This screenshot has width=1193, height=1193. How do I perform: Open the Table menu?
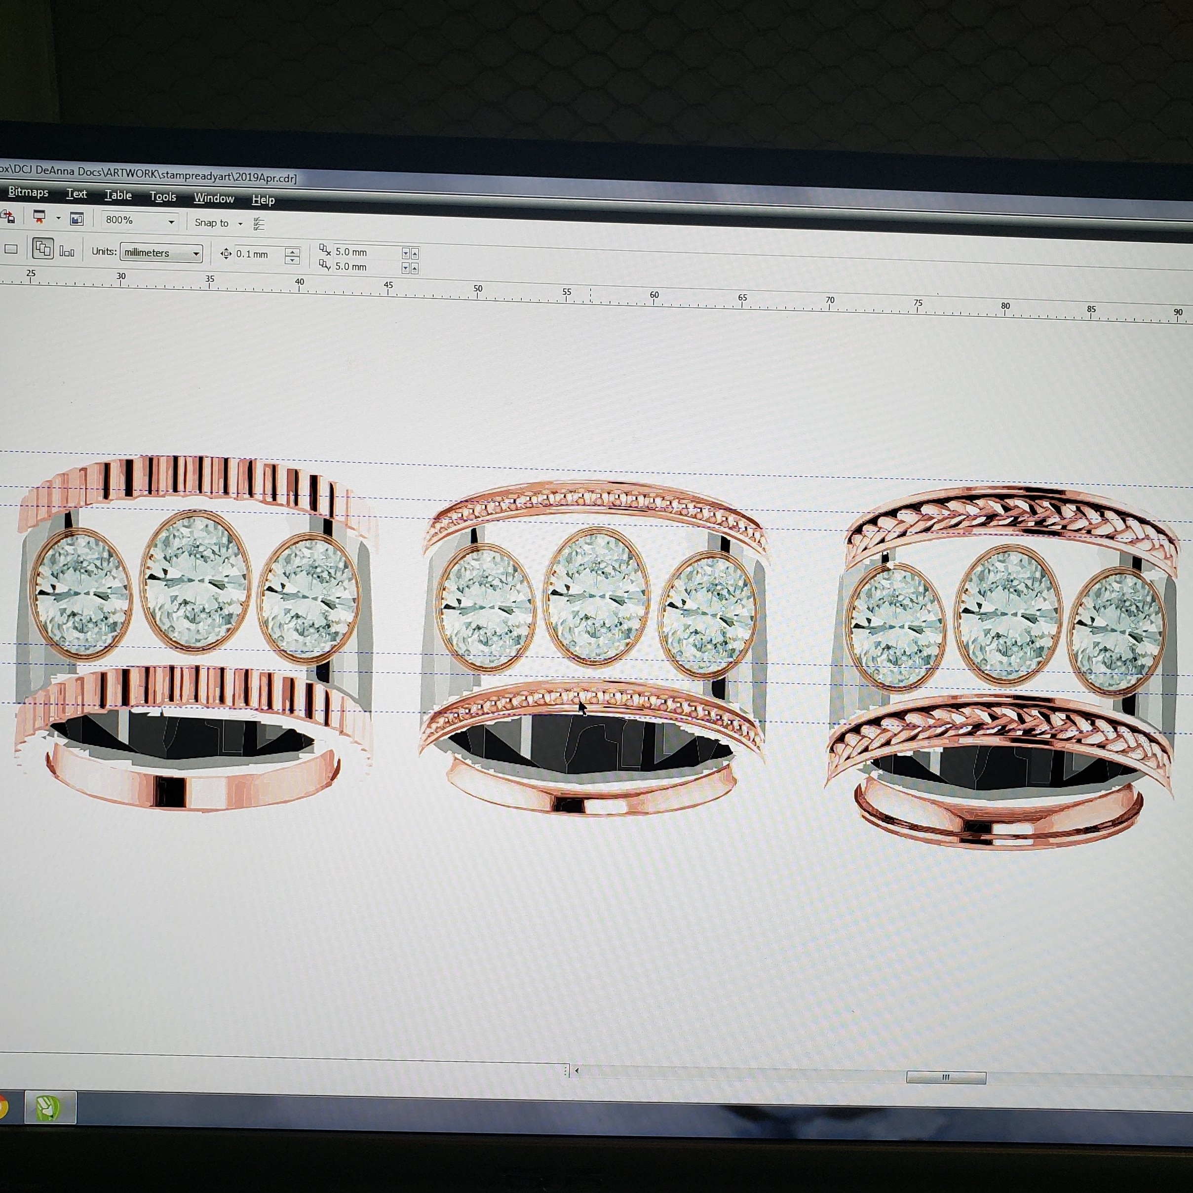pos(118,195)
